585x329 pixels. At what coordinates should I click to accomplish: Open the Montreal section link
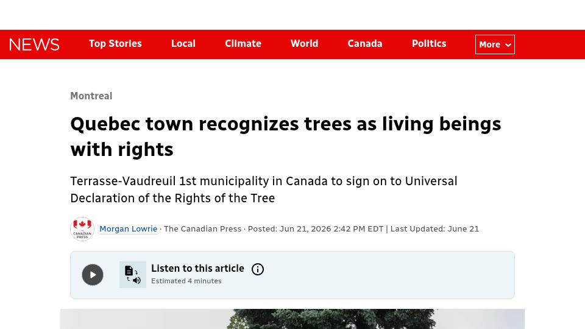[91, 96]
